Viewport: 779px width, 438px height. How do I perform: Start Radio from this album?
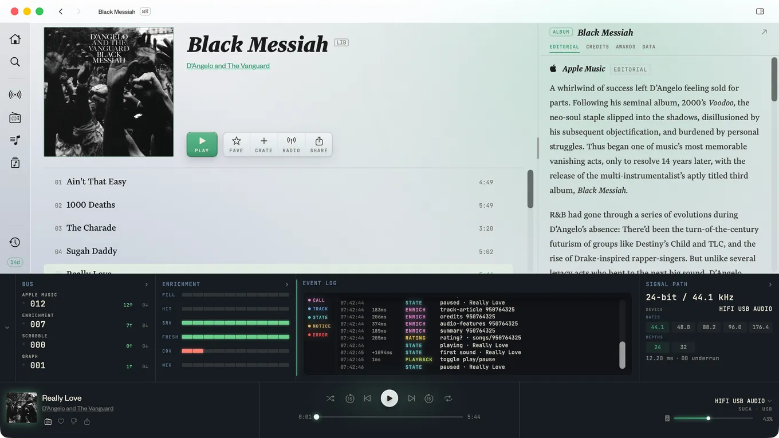pyautogui.click(x=291, y=144)
